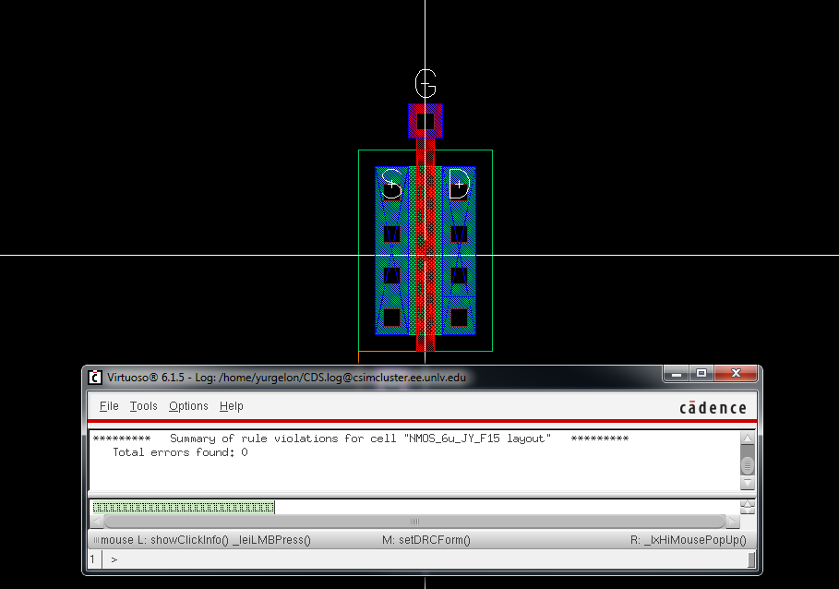This screenshot has width=839, height=589.
Task: Click the horizontal scrollbar thumb
Action: point(414,522)
